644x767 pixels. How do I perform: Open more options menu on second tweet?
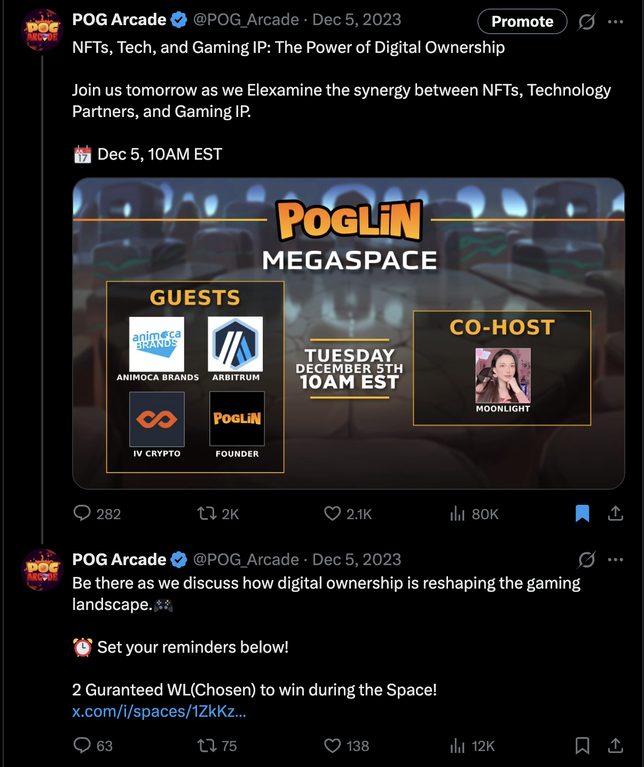pos(616,560)
